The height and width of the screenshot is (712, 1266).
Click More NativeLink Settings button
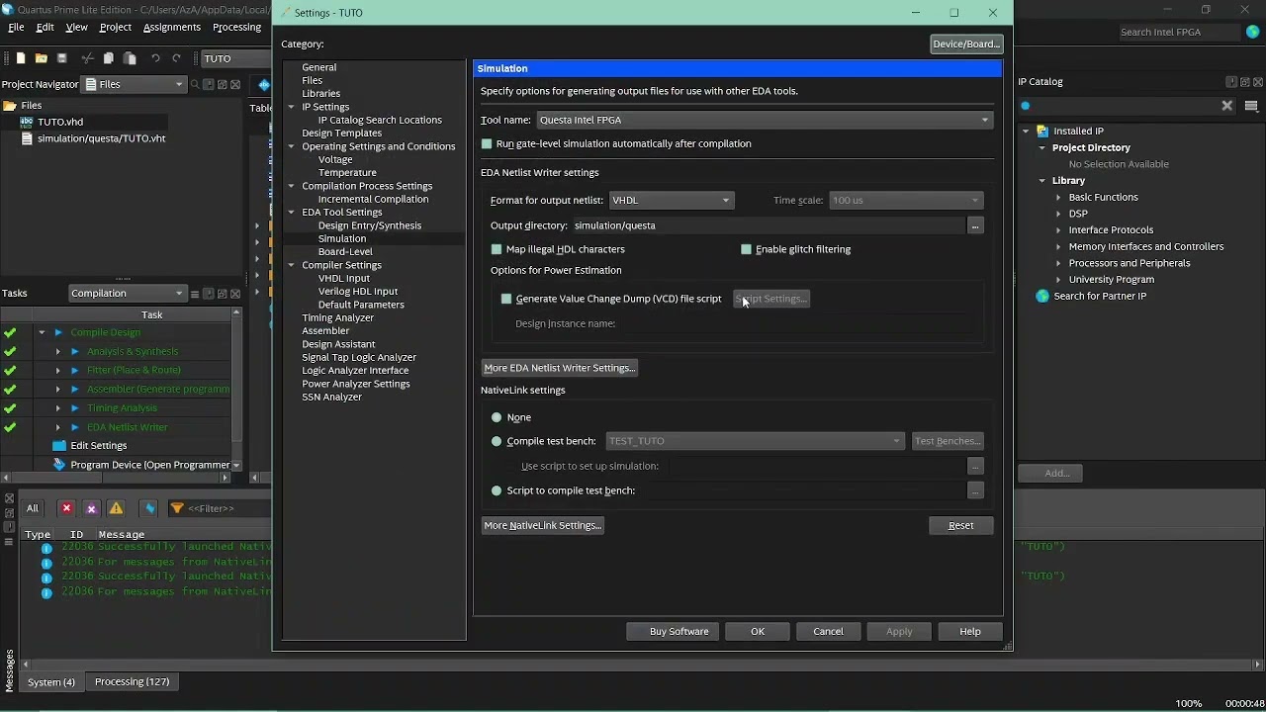pos(542,525)
